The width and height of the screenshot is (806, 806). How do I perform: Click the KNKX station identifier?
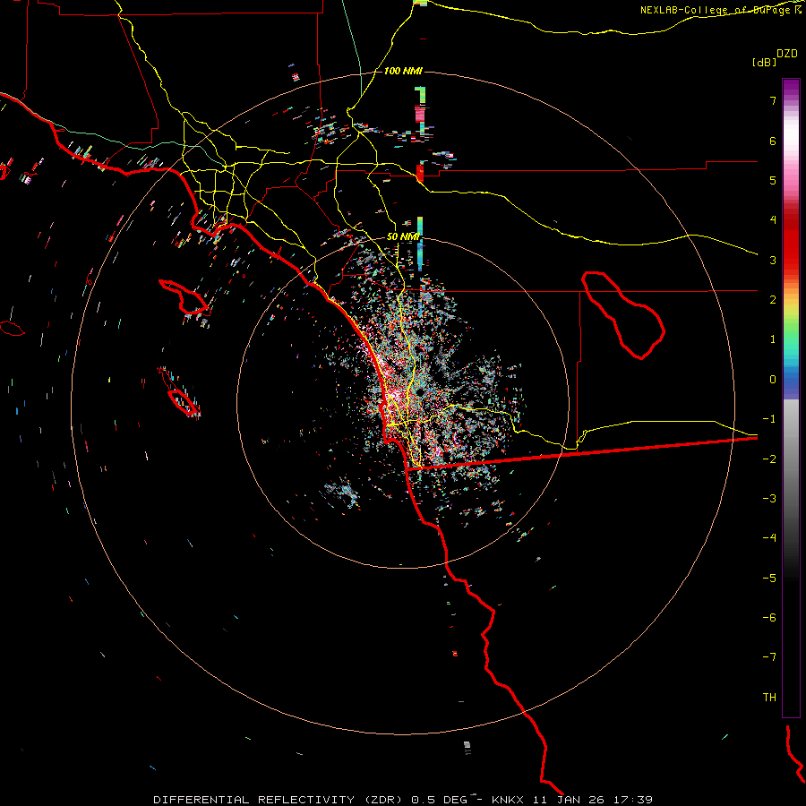click(x=508, y=800)
